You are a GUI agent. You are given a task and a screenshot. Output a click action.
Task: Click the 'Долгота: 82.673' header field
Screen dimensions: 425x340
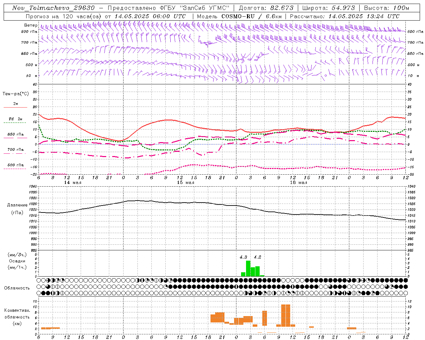[266, 8]
